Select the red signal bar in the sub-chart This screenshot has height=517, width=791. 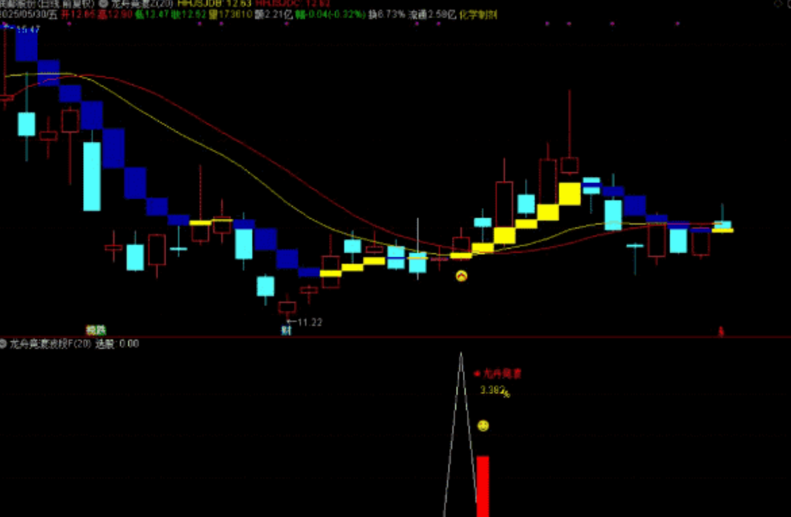[x=483, y=486]
